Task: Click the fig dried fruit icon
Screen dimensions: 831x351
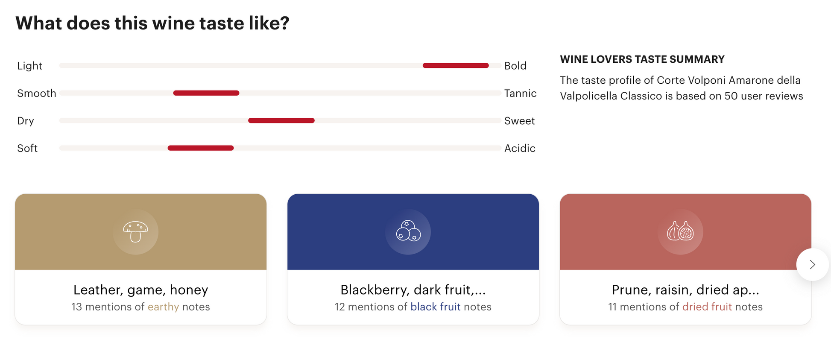Action: click(680, 232)
